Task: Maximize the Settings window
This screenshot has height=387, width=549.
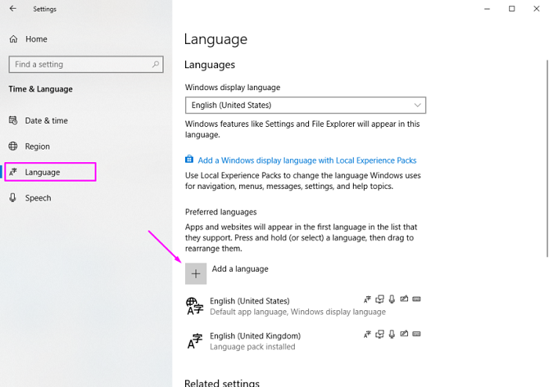Action: 511,9
